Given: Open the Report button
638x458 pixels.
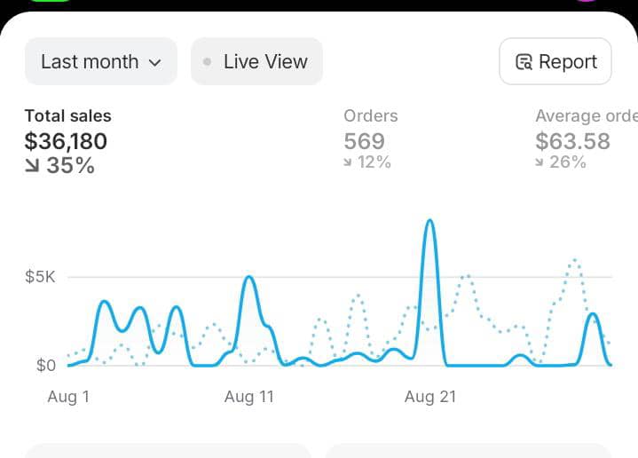Looking at the screenshot, I should [555, 61].
